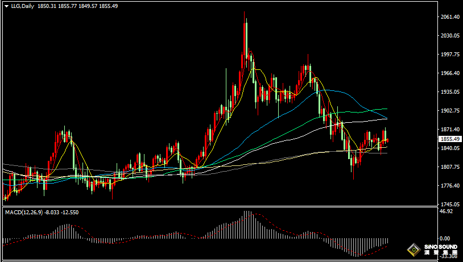Select the MACD(12,26,9) indicator label
This screenshot has height=262, width=463.
point(24,213)
